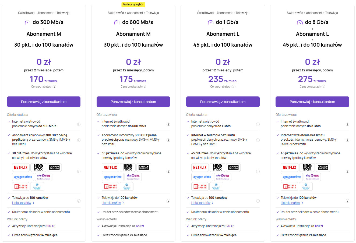Screen dimensions: 356x243
Task: Click the speedometer icon next to do 8 Gb/s
Action: pyautogui.click(x=299, y=22)
